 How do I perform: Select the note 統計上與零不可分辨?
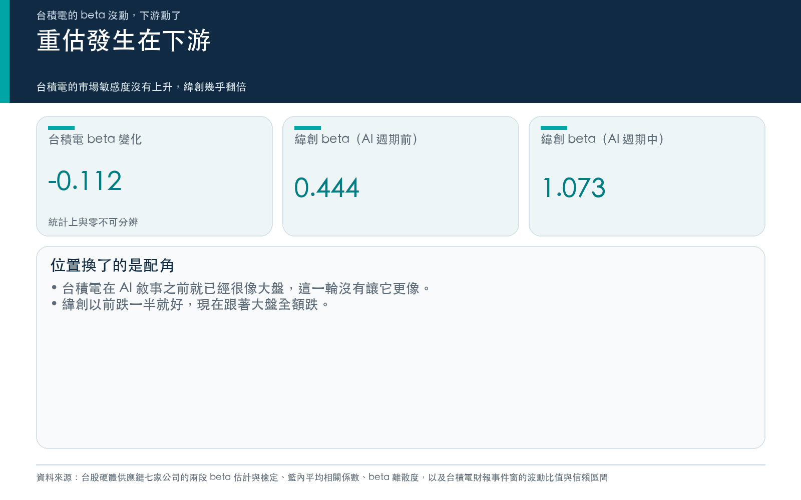pos(93,222)
